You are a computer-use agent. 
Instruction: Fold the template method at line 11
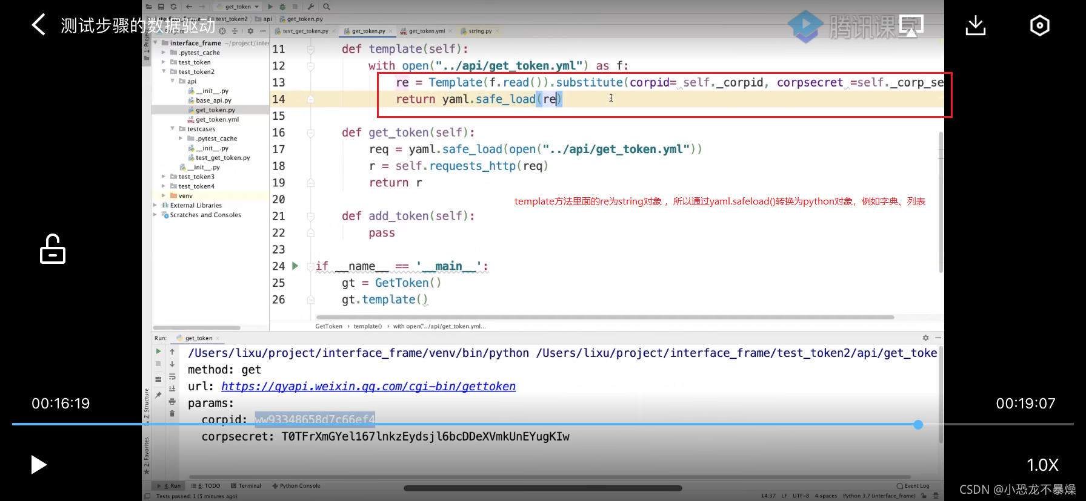point(310,49)
